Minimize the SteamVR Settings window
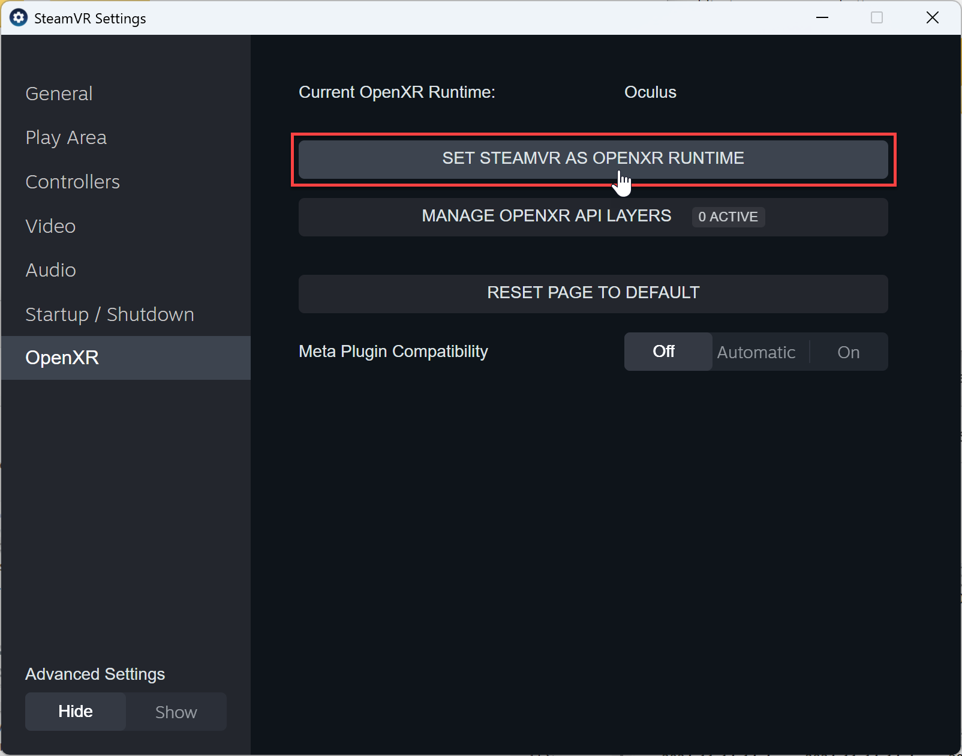 tap(822, 17)
